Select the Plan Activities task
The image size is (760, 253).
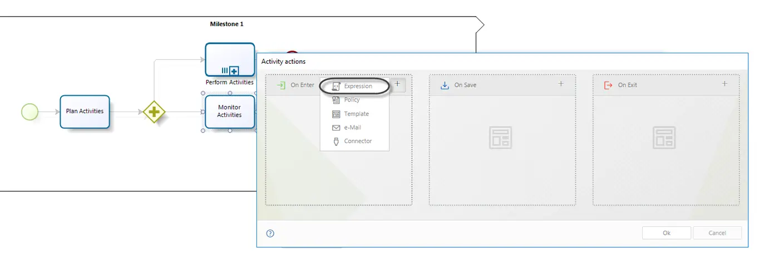(85, 112)
